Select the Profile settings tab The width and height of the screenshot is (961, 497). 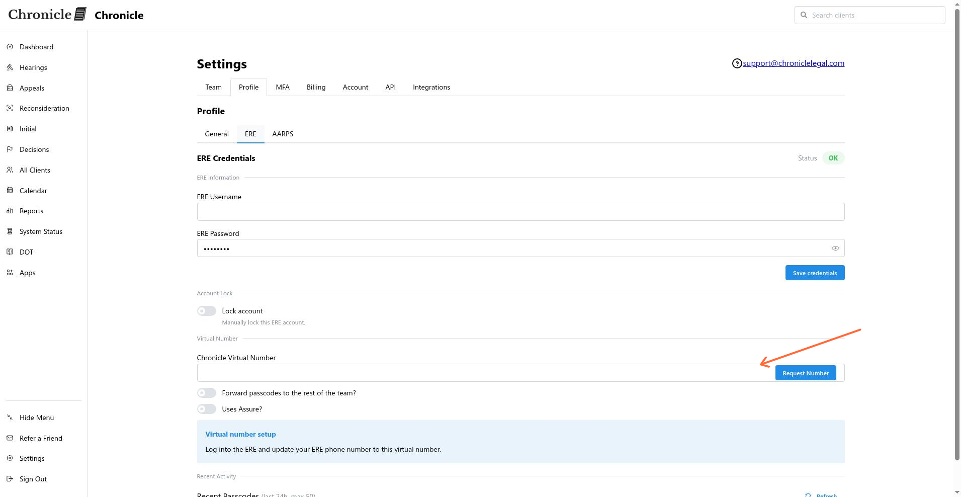point(248,87)
